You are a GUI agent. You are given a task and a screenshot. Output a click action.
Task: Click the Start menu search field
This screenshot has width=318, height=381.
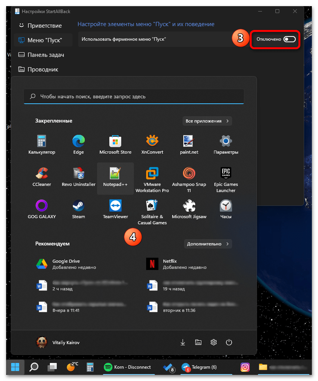tap(134, 96)
